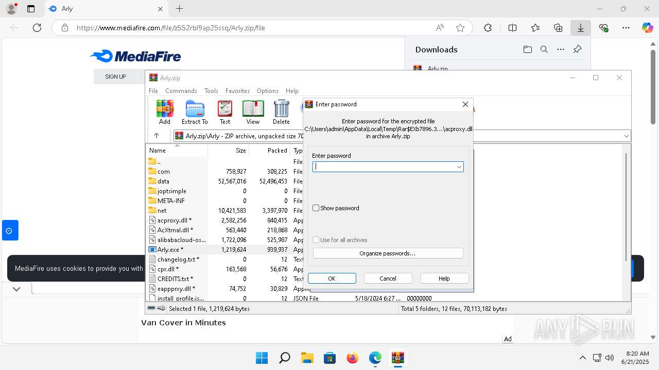Screen dimensions: 659x370
Task: Click taskbar Search magnifier icon
Action: [284, 358]
